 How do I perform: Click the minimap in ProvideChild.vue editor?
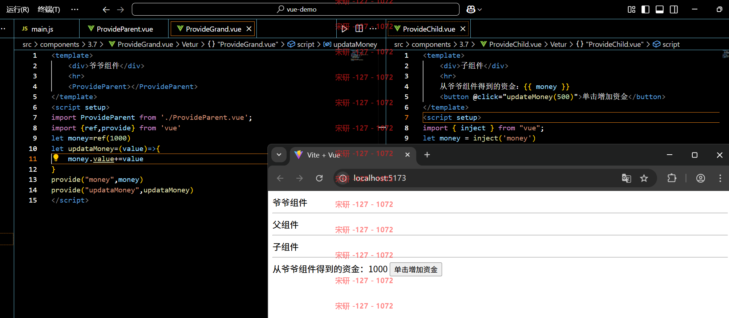pos(725,54)
